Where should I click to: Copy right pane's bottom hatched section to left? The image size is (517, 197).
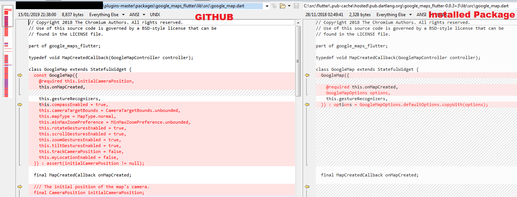[307, 187]
